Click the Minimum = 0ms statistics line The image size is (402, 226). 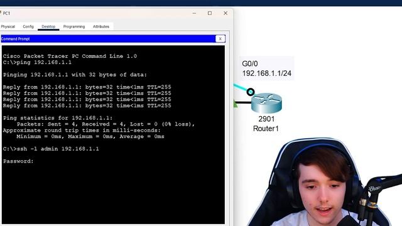(90, 137)
